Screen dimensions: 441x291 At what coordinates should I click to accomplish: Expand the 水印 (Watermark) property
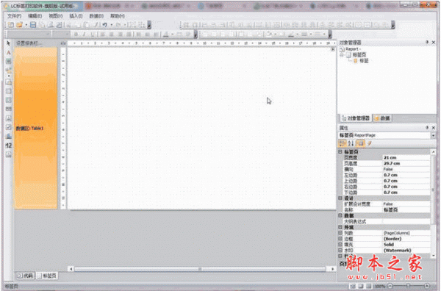340,251
